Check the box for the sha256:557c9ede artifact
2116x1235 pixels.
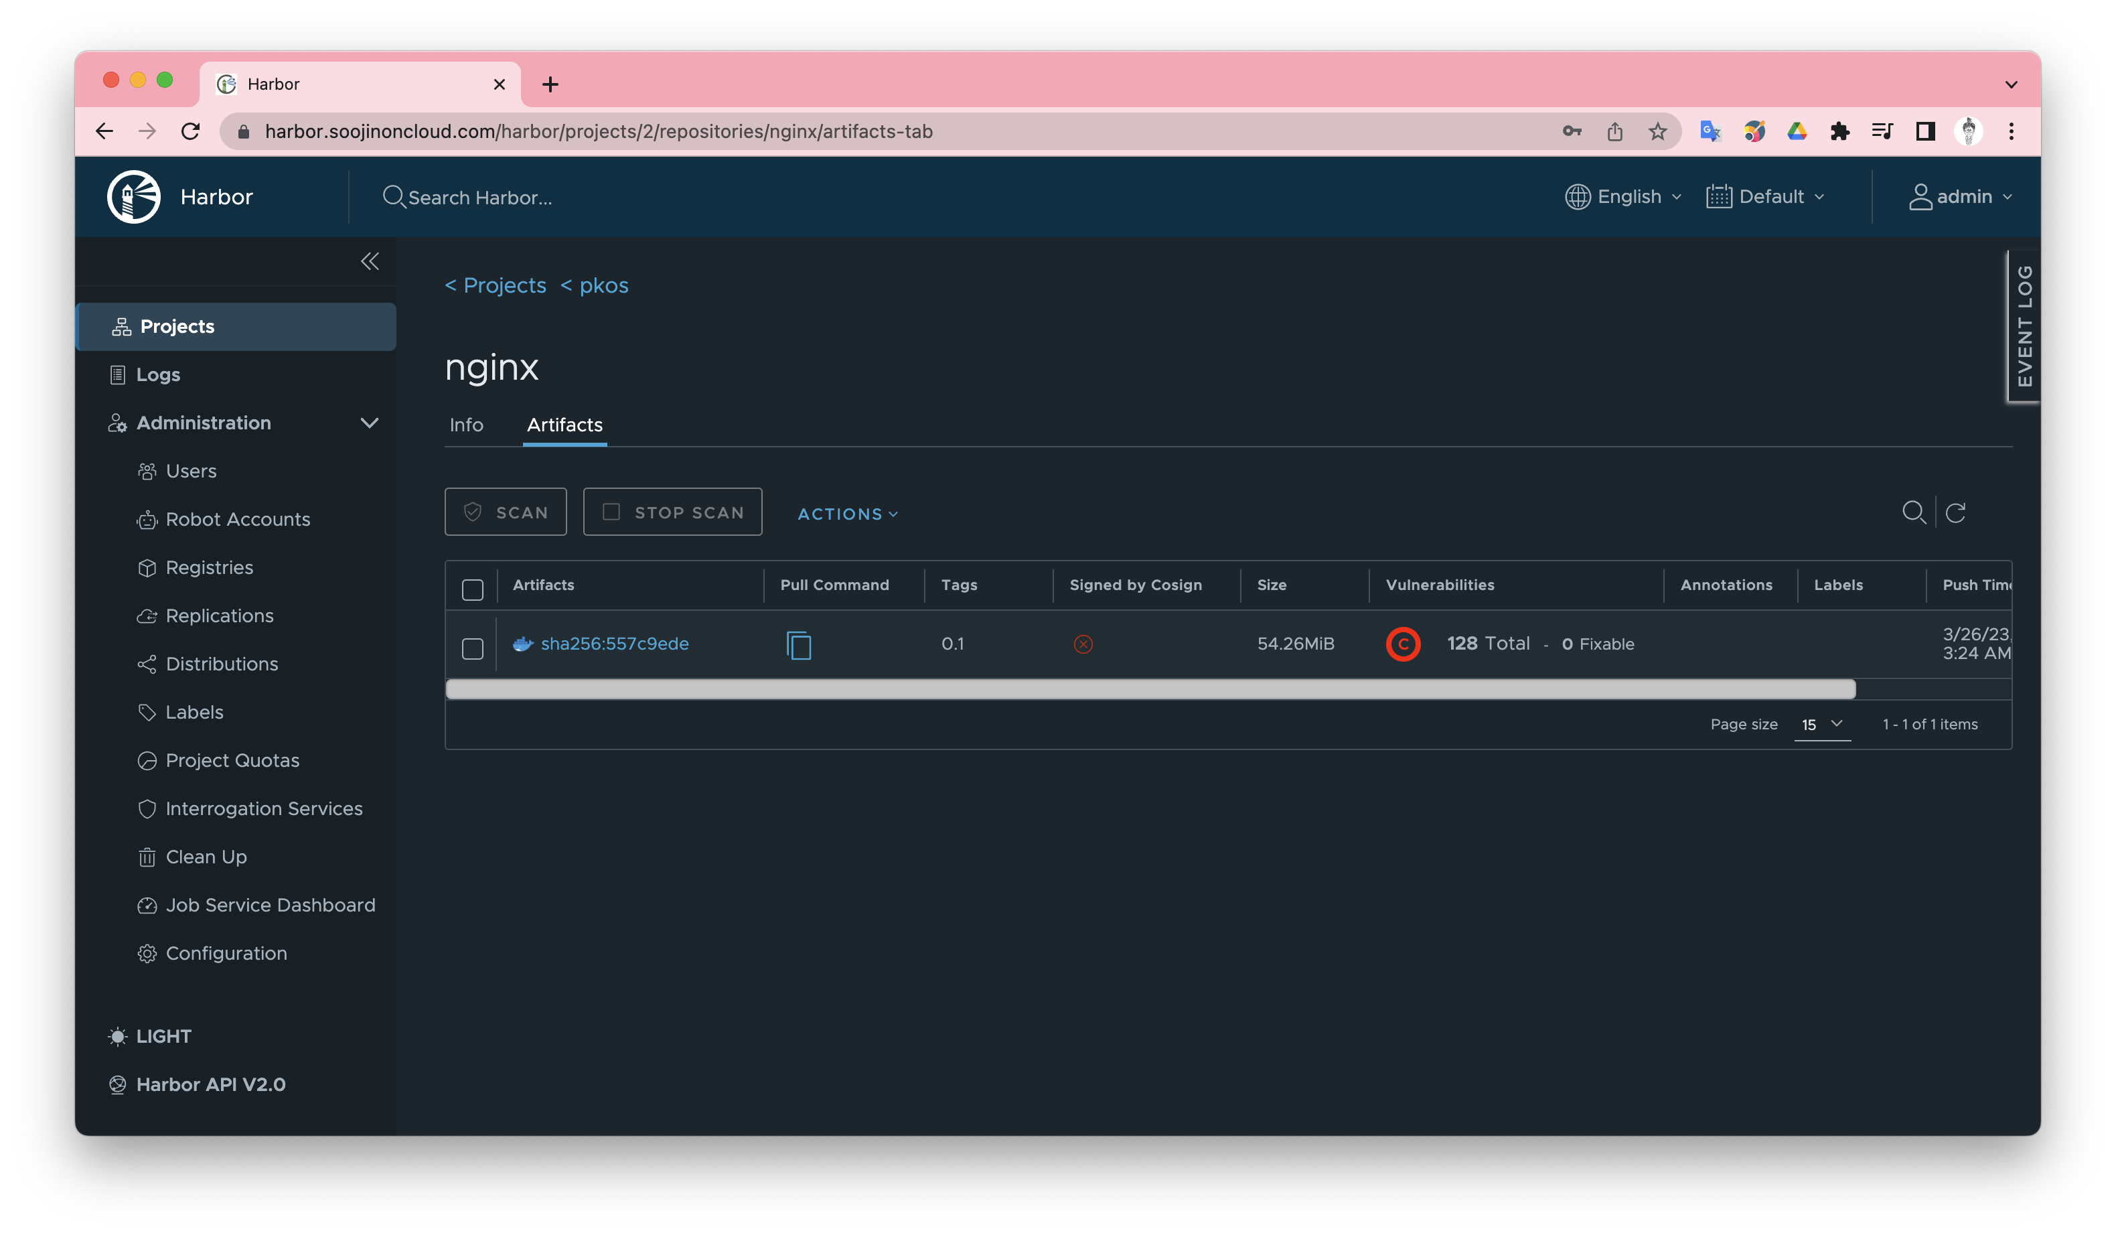click(x=473, y=648)
